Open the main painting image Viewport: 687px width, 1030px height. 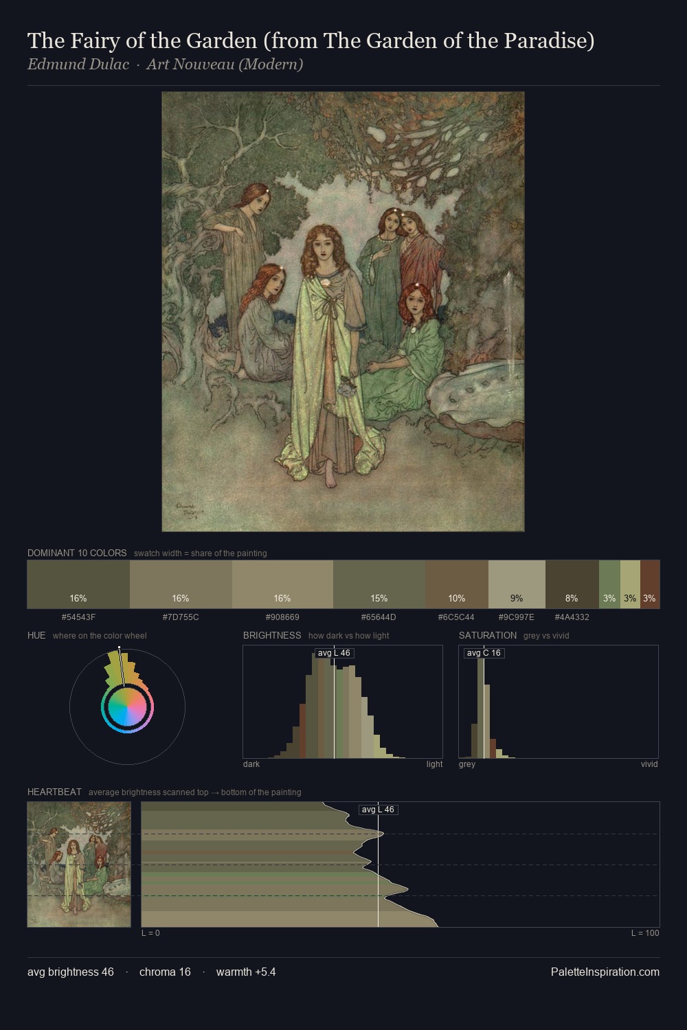pos(343,312)
